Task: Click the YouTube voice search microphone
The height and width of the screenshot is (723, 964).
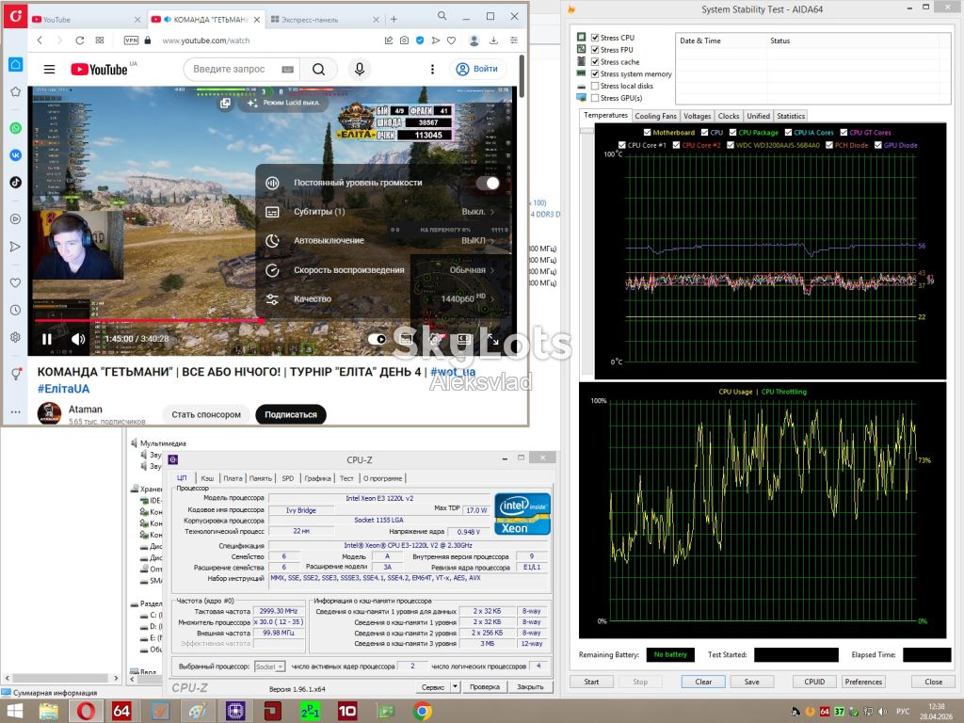Action: click(360, 69)
